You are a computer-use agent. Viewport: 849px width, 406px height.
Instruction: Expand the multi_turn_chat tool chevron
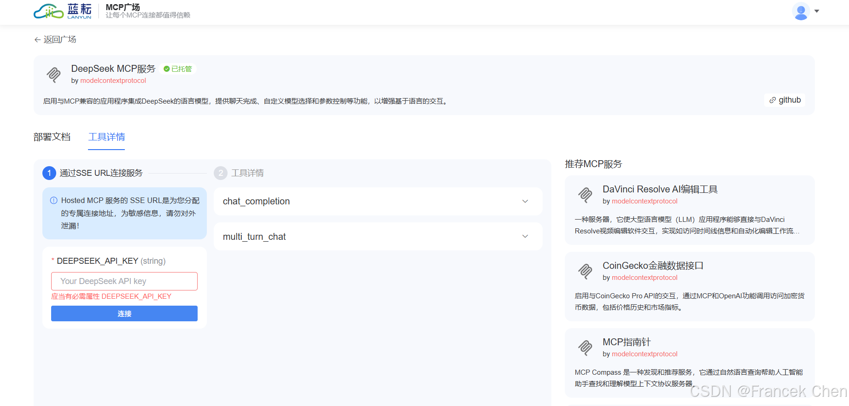[525, 236]
